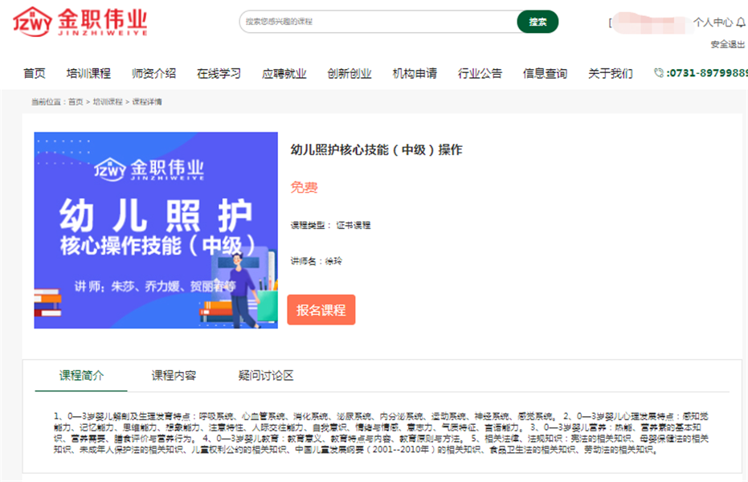Click the 幼儿照护 course cover image
Image resolution: width=748 pixels, height=482 pixels.
click(155, 230)
